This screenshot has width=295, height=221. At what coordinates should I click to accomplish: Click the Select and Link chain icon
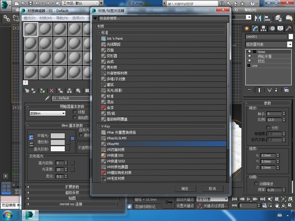(x=7, y=18)
